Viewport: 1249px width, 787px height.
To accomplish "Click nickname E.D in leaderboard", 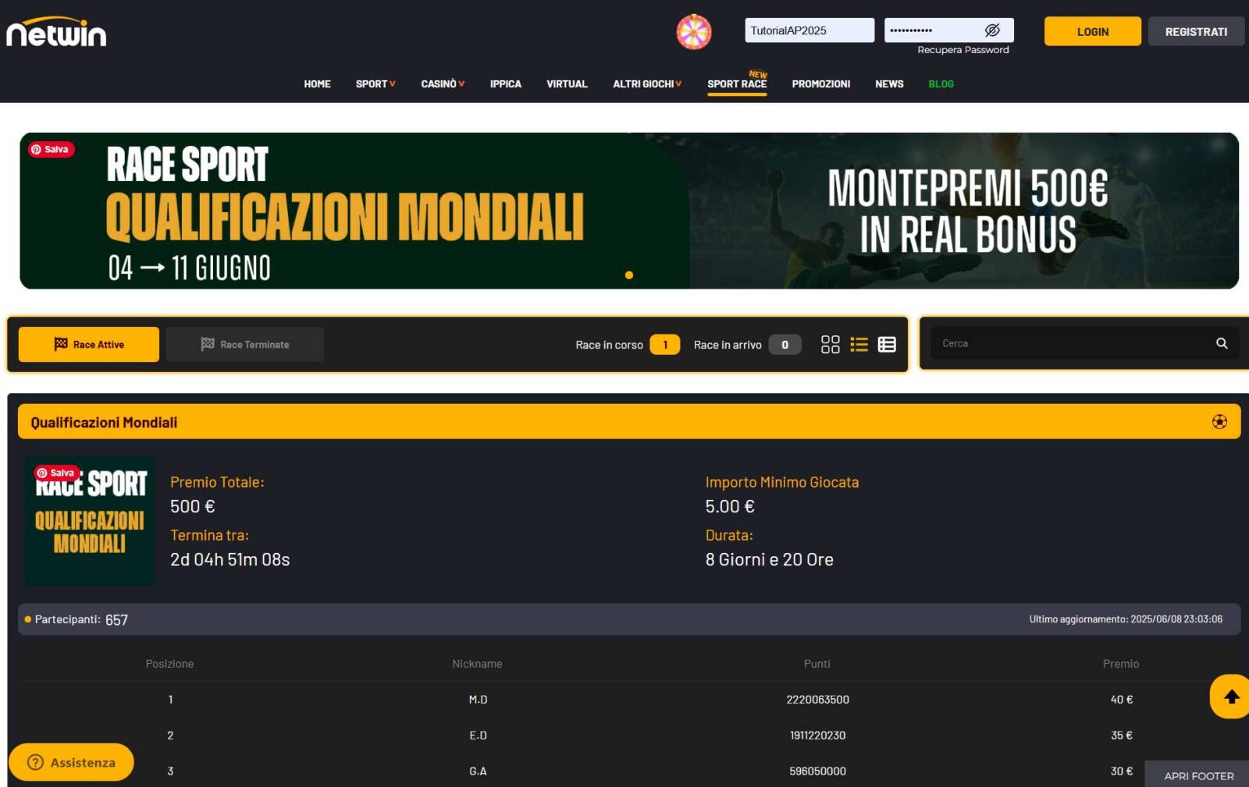I will pos(478,736).
